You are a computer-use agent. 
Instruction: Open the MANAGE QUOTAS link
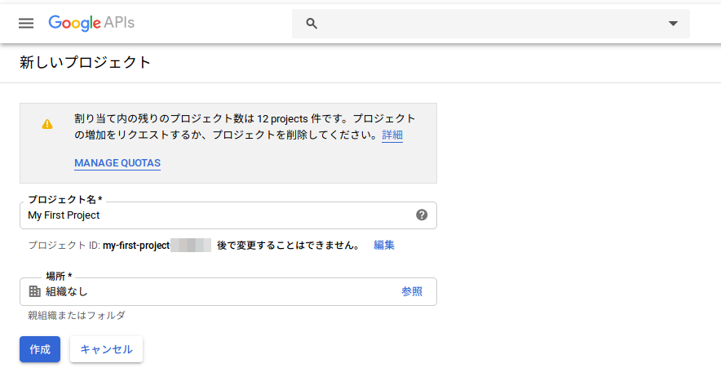[x=117, y=163]
